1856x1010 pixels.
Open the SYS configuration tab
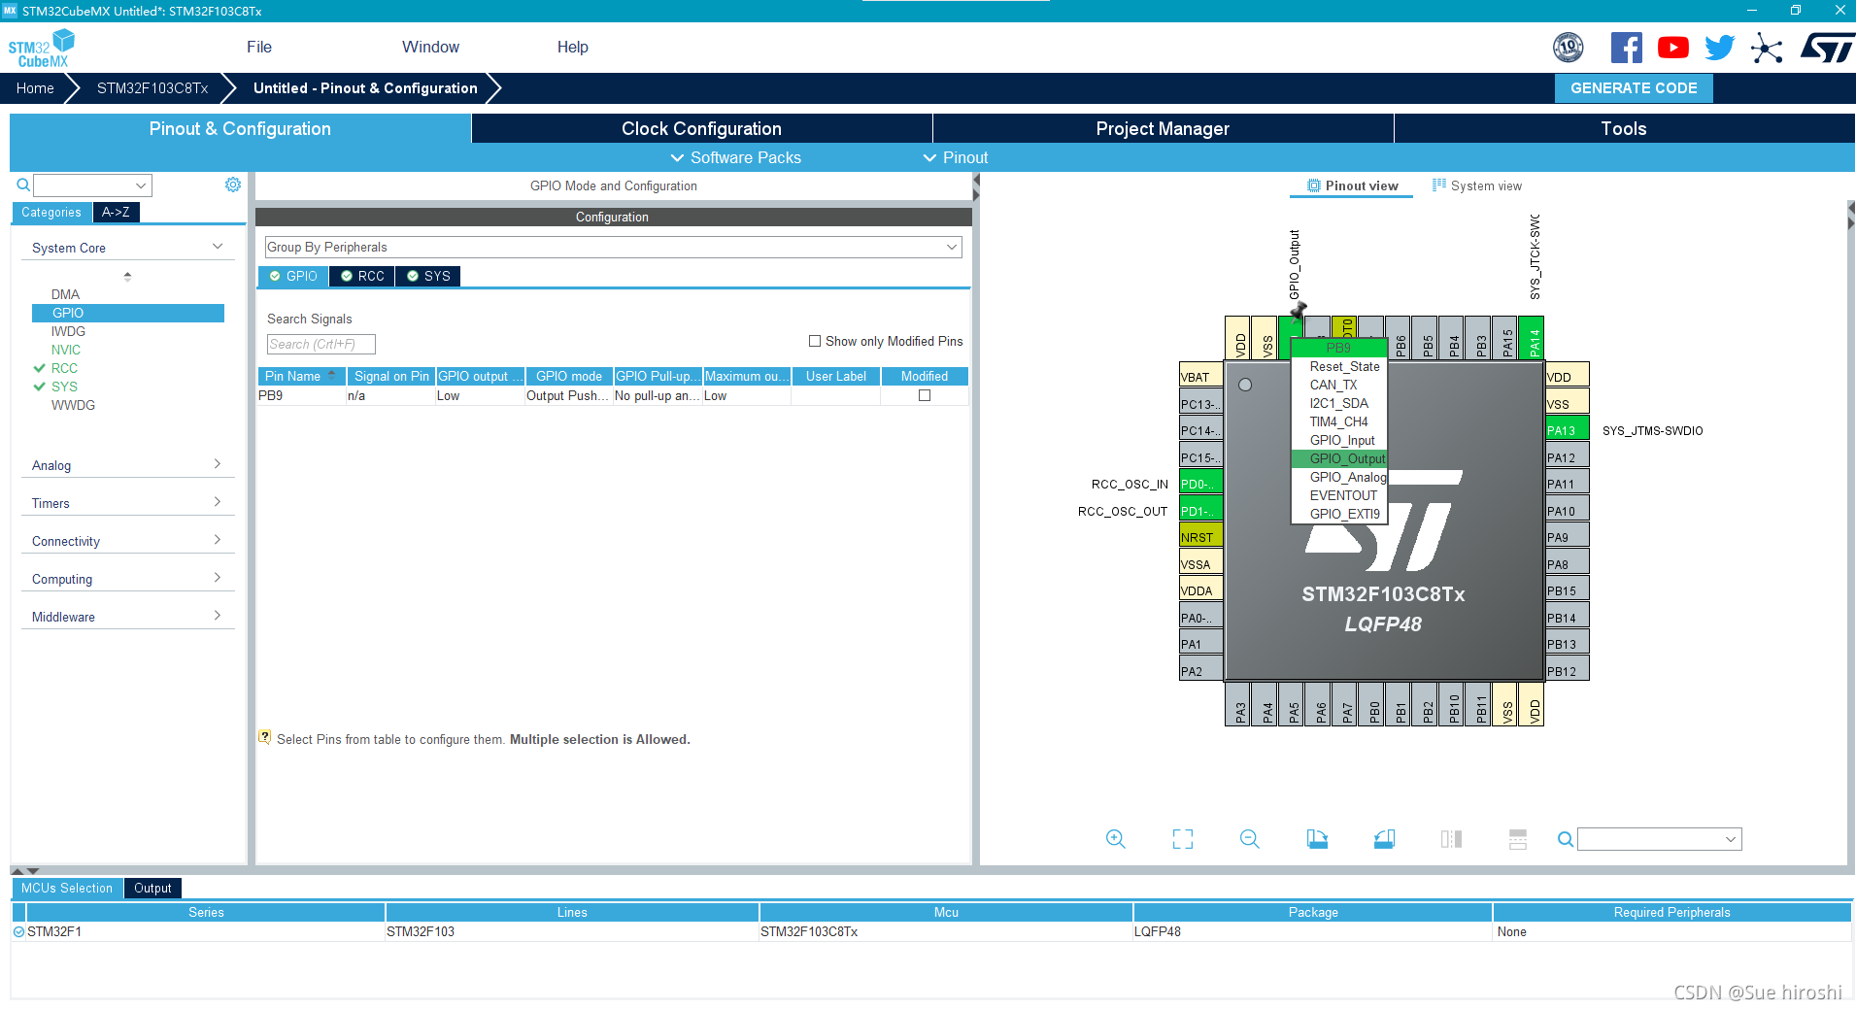coord(428,276)
